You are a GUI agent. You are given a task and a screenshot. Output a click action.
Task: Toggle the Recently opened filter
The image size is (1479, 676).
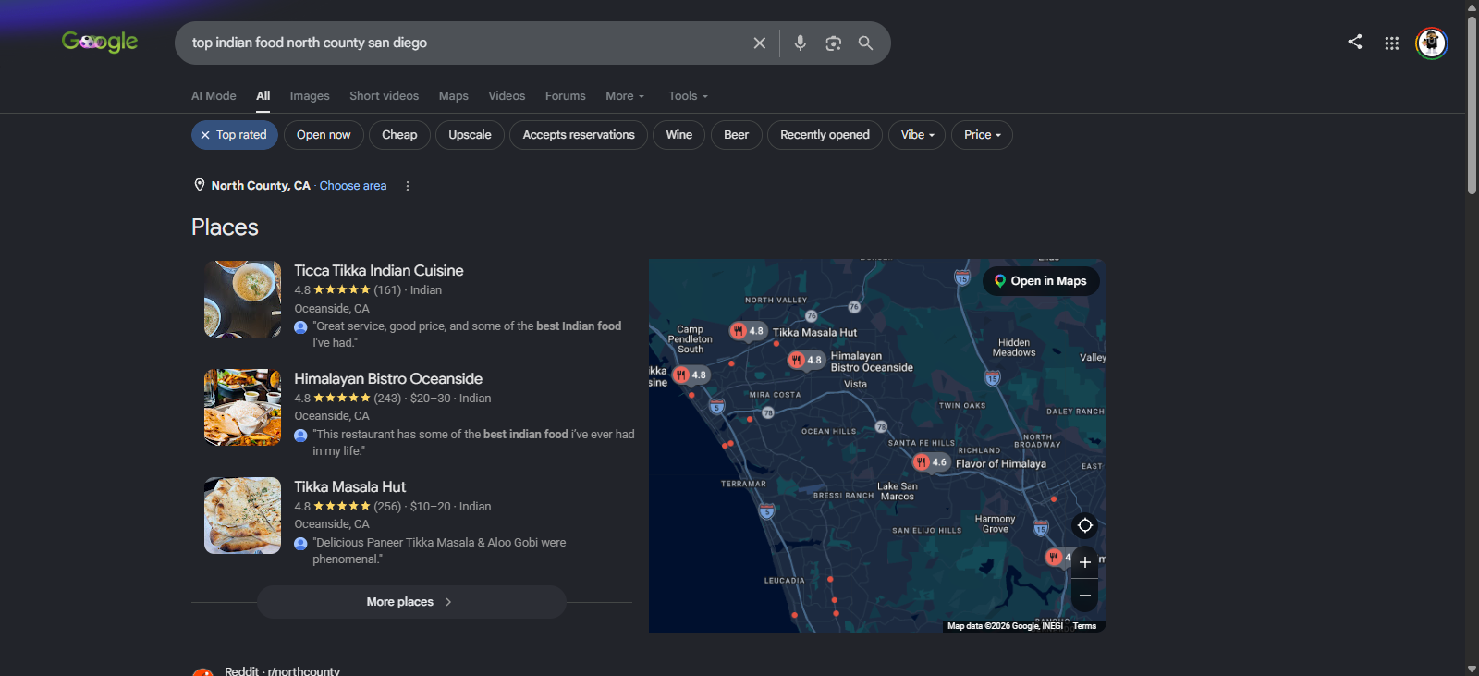point(825,135)
